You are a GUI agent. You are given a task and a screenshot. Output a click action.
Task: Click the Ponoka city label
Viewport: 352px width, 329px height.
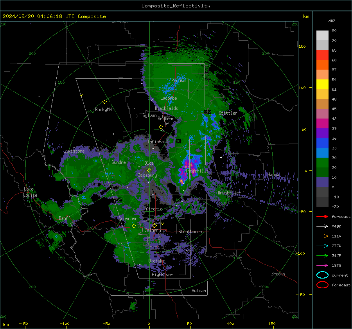click(x=178, y=81)
